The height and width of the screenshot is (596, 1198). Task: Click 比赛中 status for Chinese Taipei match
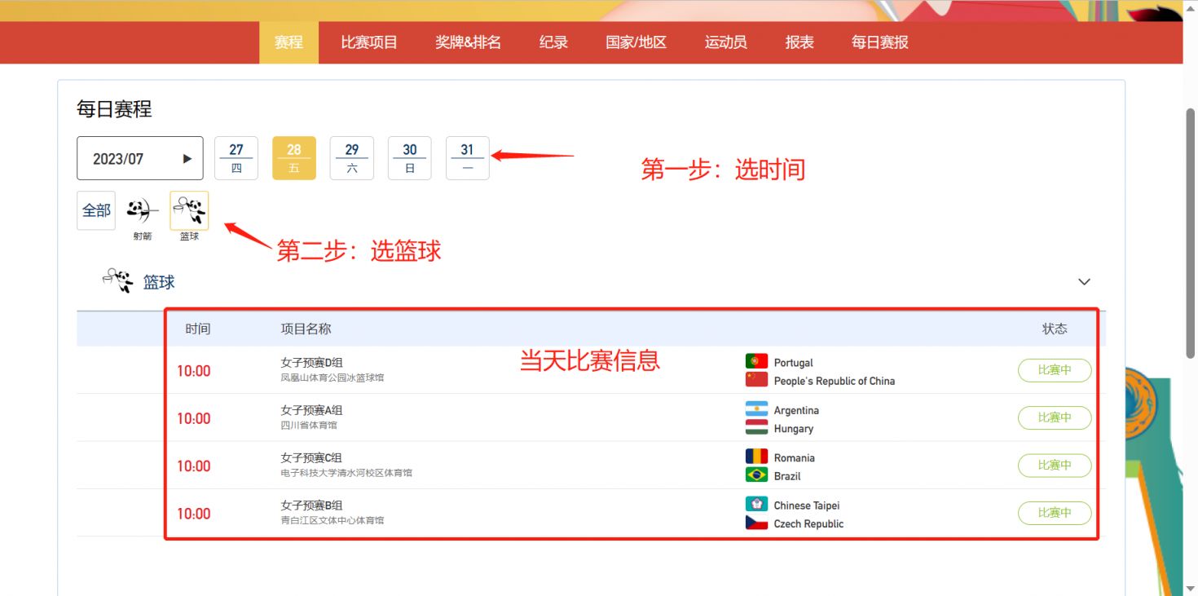click(x=1055, y=513)
